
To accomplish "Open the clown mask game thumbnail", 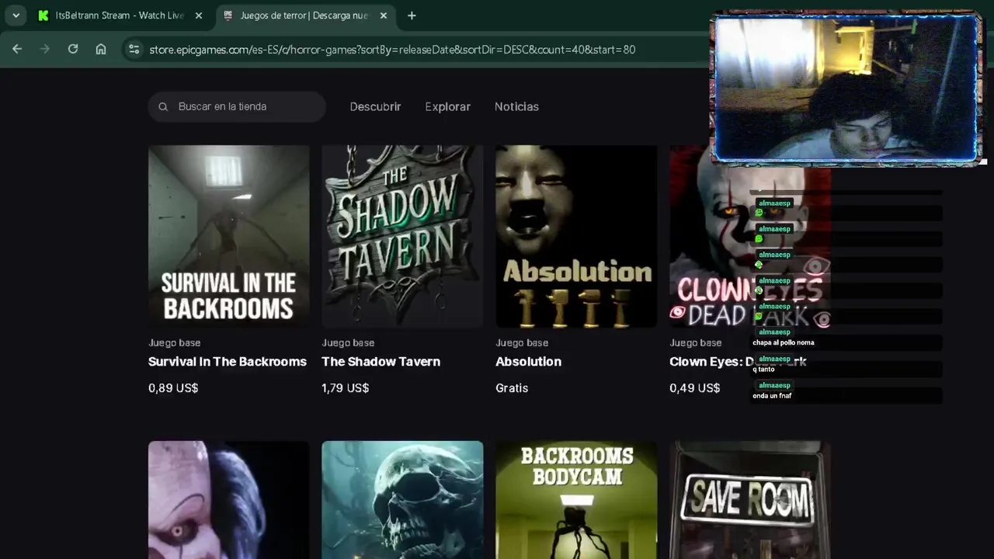I will tap(229, 500).
